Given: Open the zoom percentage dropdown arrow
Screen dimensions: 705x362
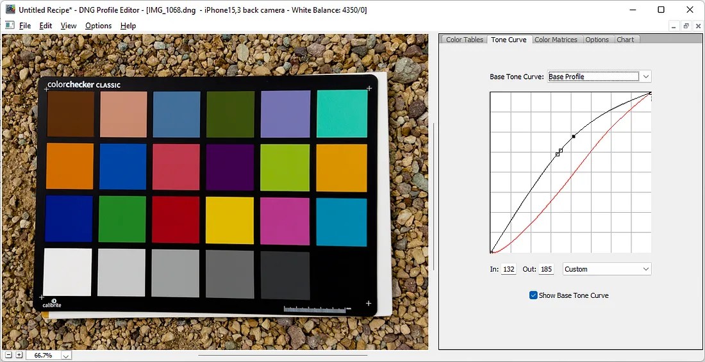Looking at the screenshot, I should [x=66, y=356].
